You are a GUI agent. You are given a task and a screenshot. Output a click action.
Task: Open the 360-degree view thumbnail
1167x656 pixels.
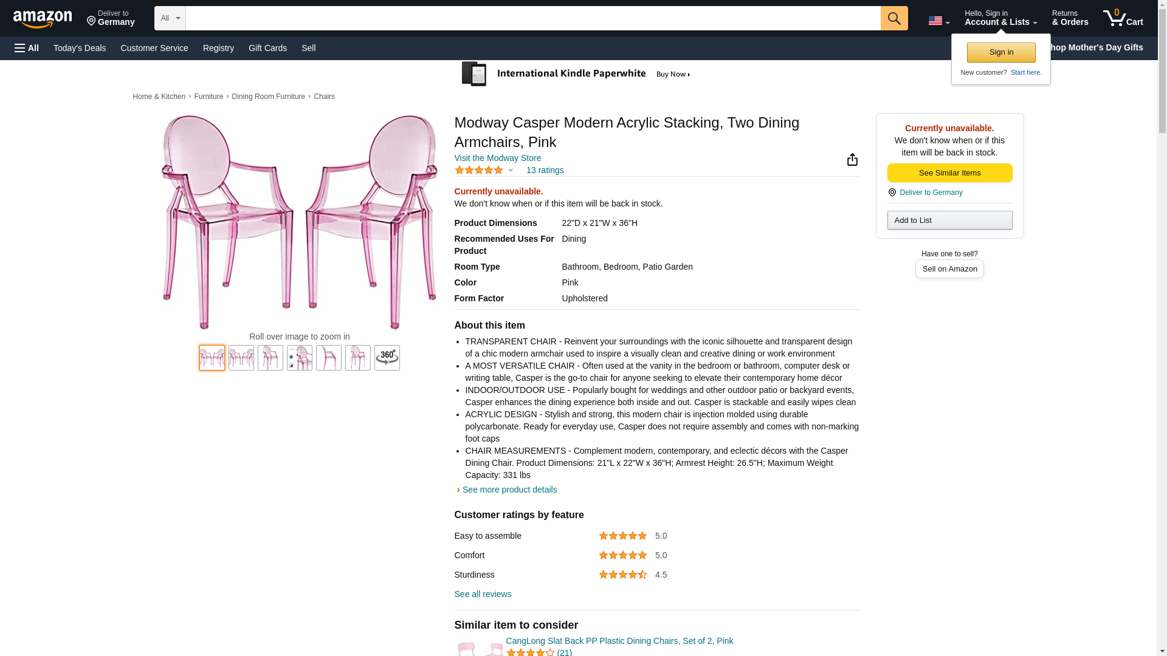pyautogui.click(x=387, y=358)
